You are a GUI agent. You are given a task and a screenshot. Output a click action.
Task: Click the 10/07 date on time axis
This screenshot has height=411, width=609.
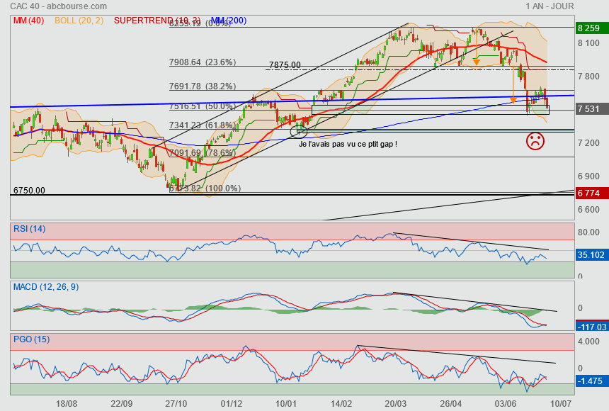coord(560,404)
